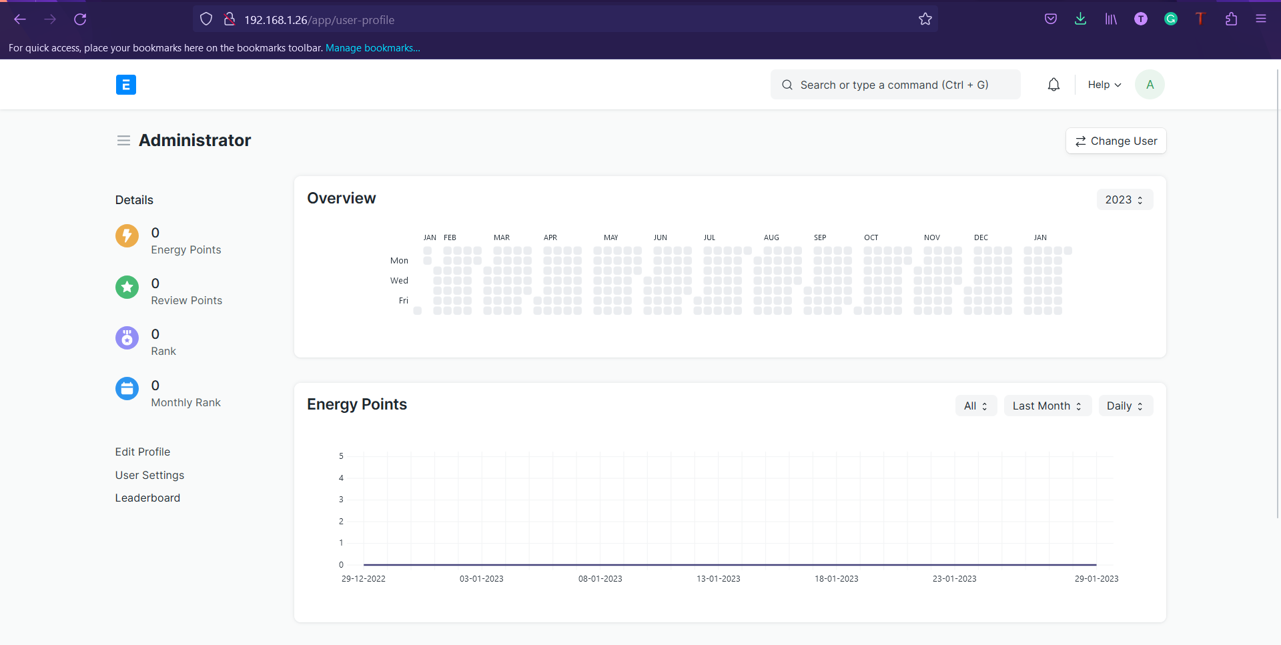Viewport: 1281px width, 645px height.
Task: Click the Rank medal icon
Action: [127, 338]
